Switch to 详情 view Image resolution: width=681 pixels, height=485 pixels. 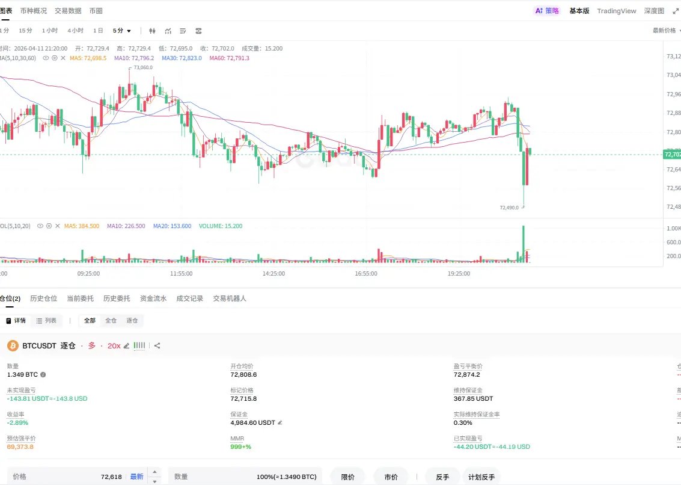coord(16,321)
